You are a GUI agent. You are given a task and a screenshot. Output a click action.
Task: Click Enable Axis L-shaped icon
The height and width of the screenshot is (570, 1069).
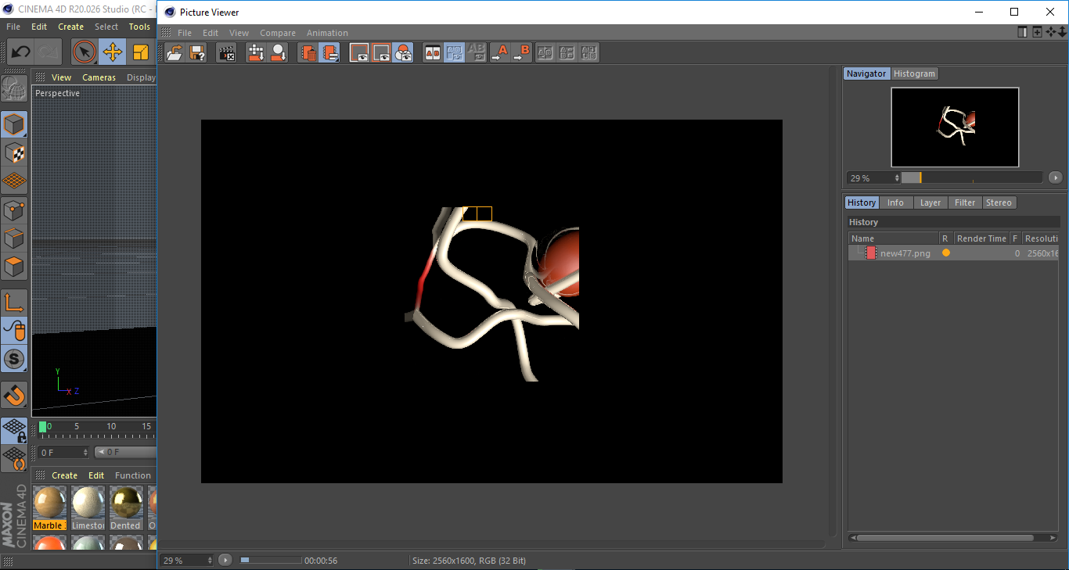pyautogui.click(x=14, y=303)
